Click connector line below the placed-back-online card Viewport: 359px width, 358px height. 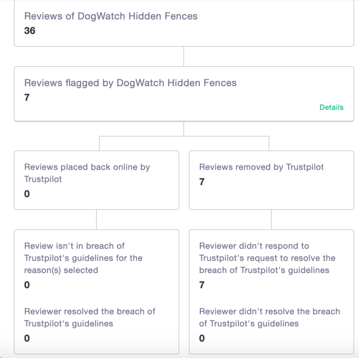[96, 219]
